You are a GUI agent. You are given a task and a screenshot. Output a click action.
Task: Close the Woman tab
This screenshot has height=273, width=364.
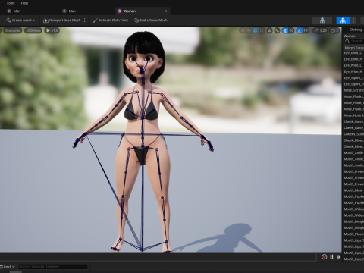[165, 11]
